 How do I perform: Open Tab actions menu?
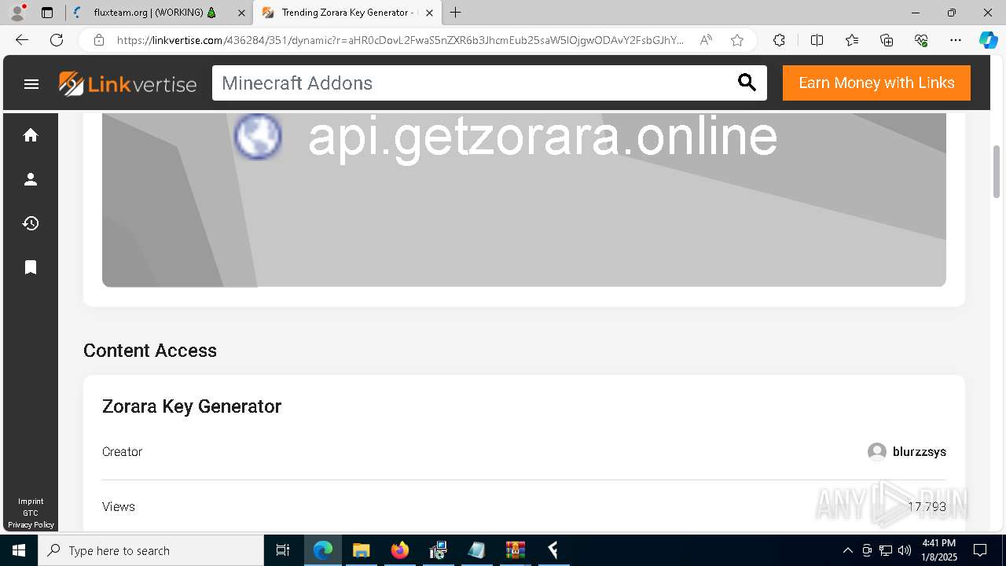[x=47, y=13]
